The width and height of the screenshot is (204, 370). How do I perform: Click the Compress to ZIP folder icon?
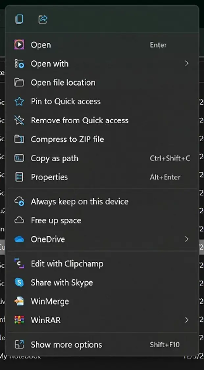(19, 139)
